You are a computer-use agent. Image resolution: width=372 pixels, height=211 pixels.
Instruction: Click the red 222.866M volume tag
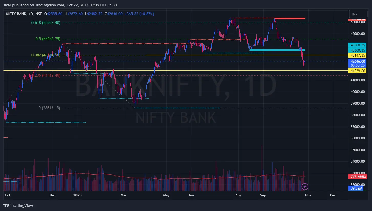357,177
